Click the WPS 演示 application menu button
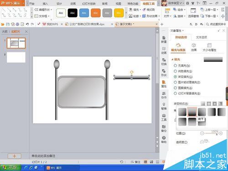The image size is (228, 171). [12, 3]
